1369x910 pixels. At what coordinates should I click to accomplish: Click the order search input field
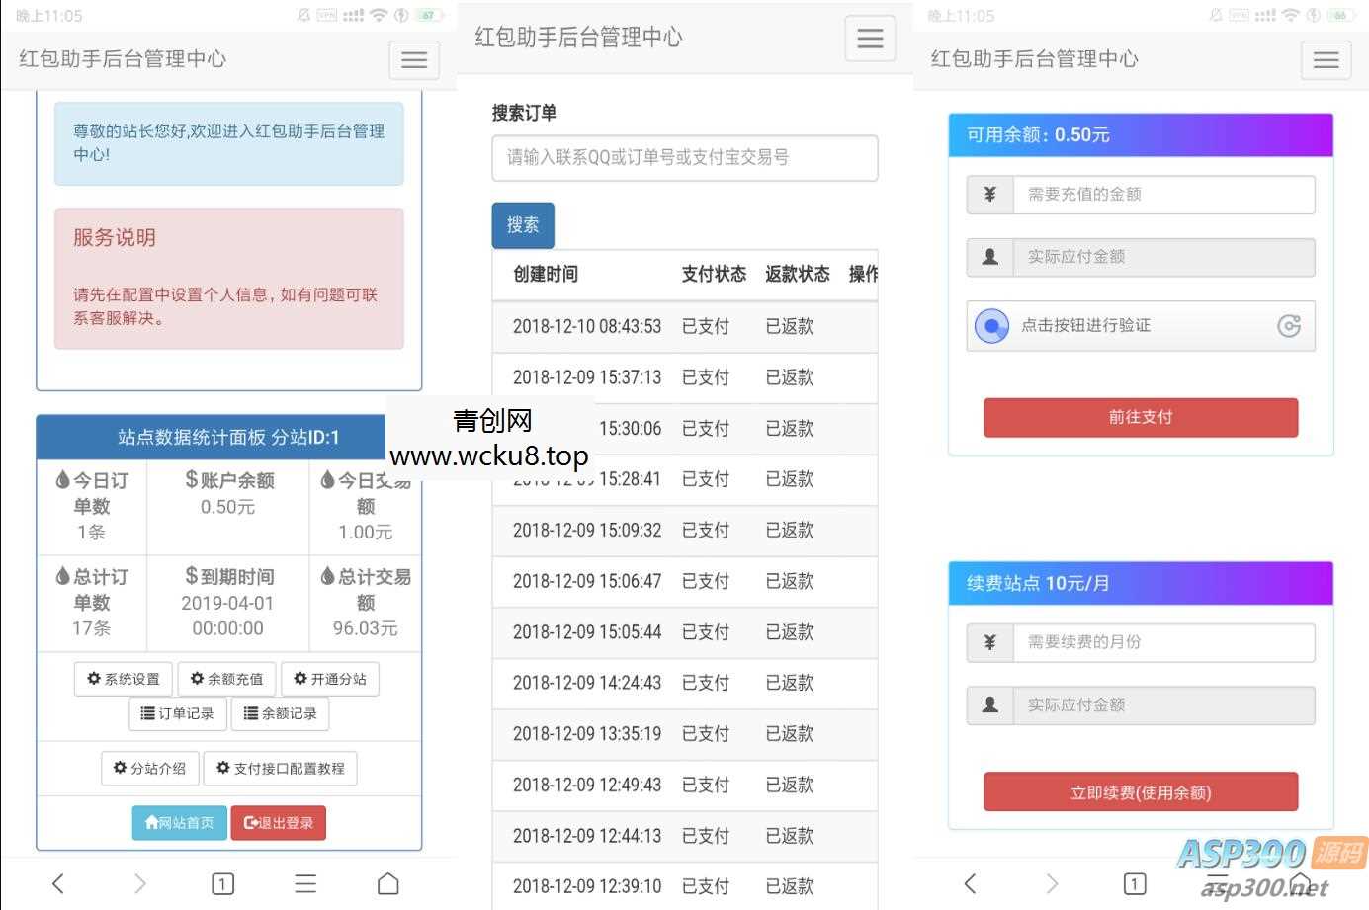(x=685, y=158)
